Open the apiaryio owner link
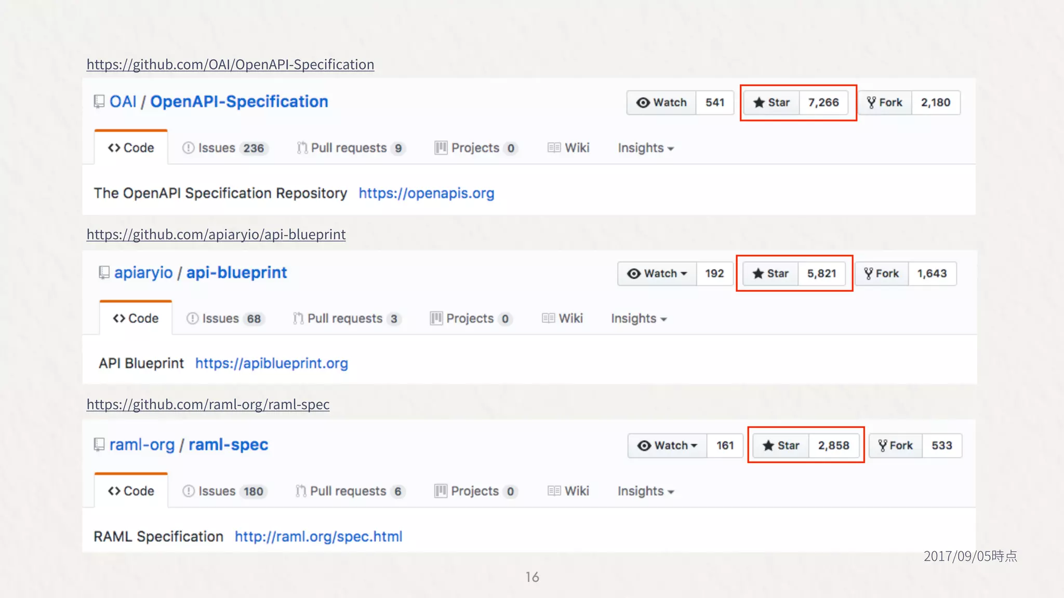Viewport: 1064px width, 598px height. pos(143,273)
